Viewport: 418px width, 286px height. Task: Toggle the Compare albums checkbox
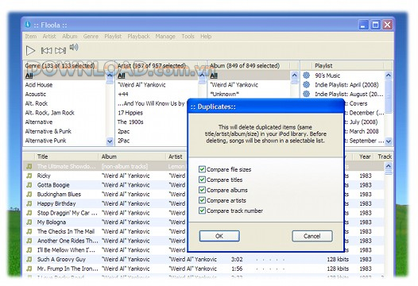pos(202,190)
